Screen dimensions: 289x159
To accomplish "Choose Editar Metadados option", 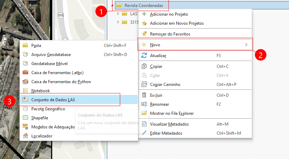I will click(166, 133).
